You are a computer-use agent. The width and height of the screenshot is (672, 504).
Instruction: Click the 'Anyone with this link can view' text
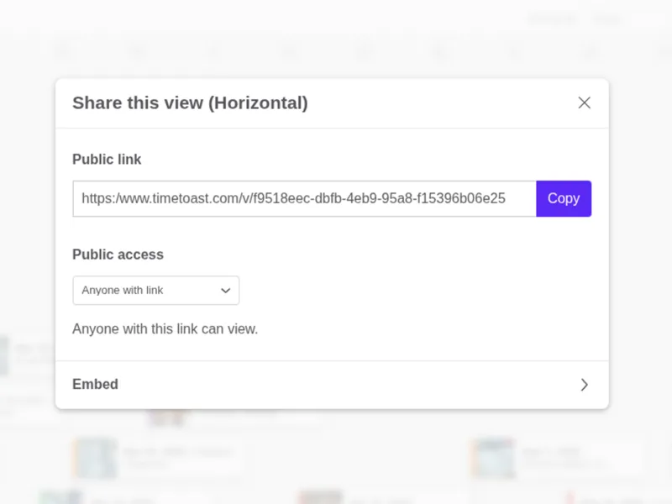(165, 328)
